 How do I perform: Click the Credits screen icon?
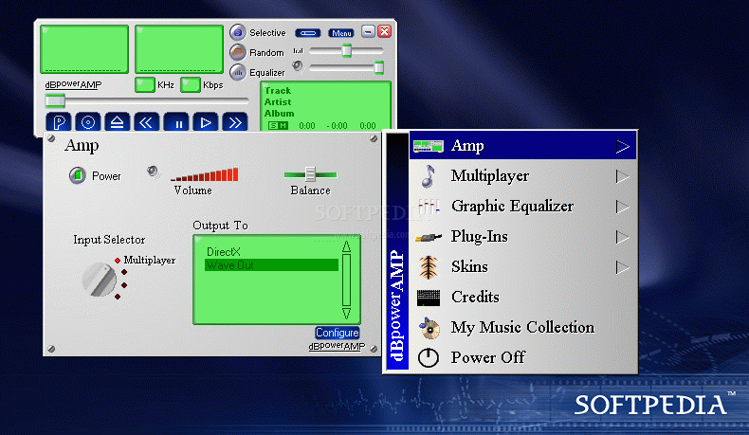click(x=429, y=298)
